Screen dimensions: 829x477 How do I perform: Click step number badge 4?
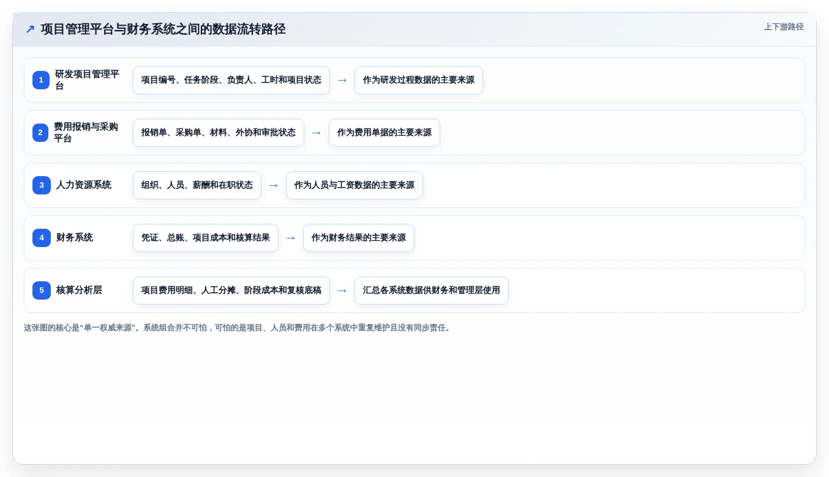pos(41,238)
